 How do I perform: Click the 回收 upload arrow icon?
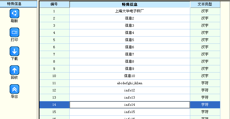(x=14, y=70)
